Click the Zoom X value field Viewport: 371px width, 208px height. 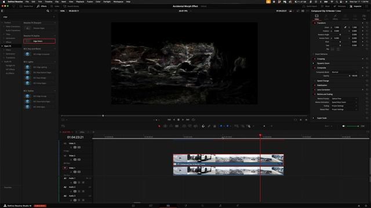click(x=337, y=27)
